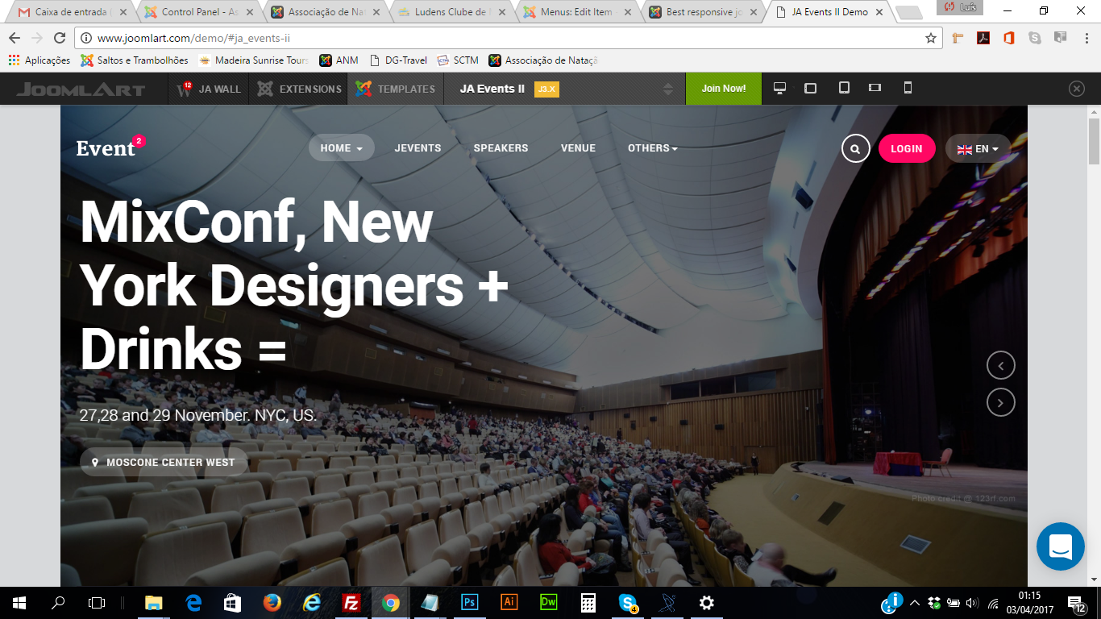
Task: Go to next slide arrow
Action: coord(1001,402)
